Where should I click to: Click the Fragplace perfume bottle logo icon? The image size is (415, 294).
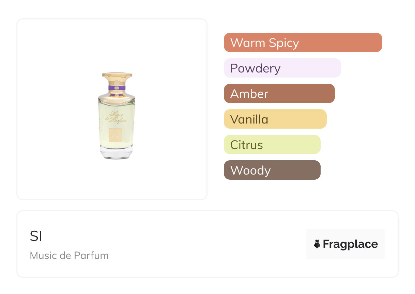coord(317,244)
